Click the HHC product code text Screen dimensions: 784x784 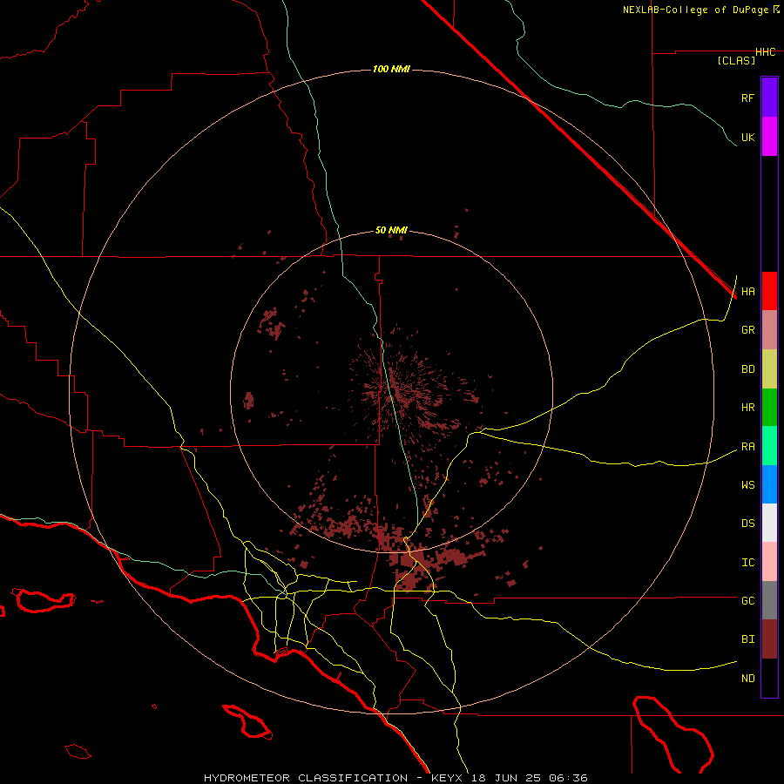(x=766, y=52)
